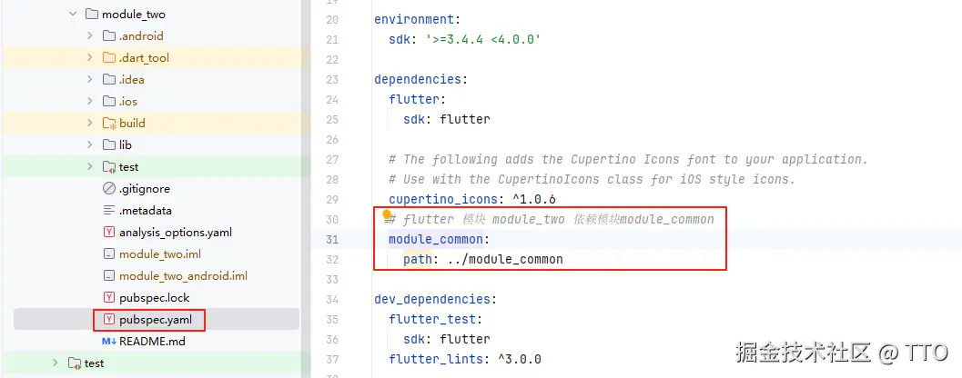The image size is (962, 378).
Task: Click the module_common dependency key text
Action: point(438,239)
